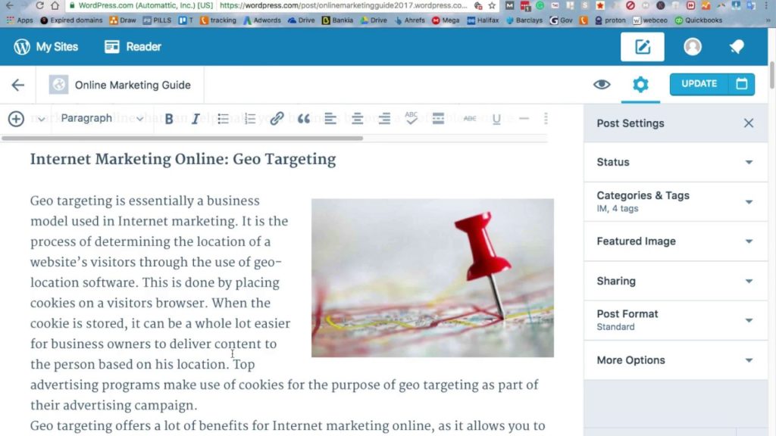The image size is (776, 436).
Task: Insert a Read More tag
Action: coord(438,119)
